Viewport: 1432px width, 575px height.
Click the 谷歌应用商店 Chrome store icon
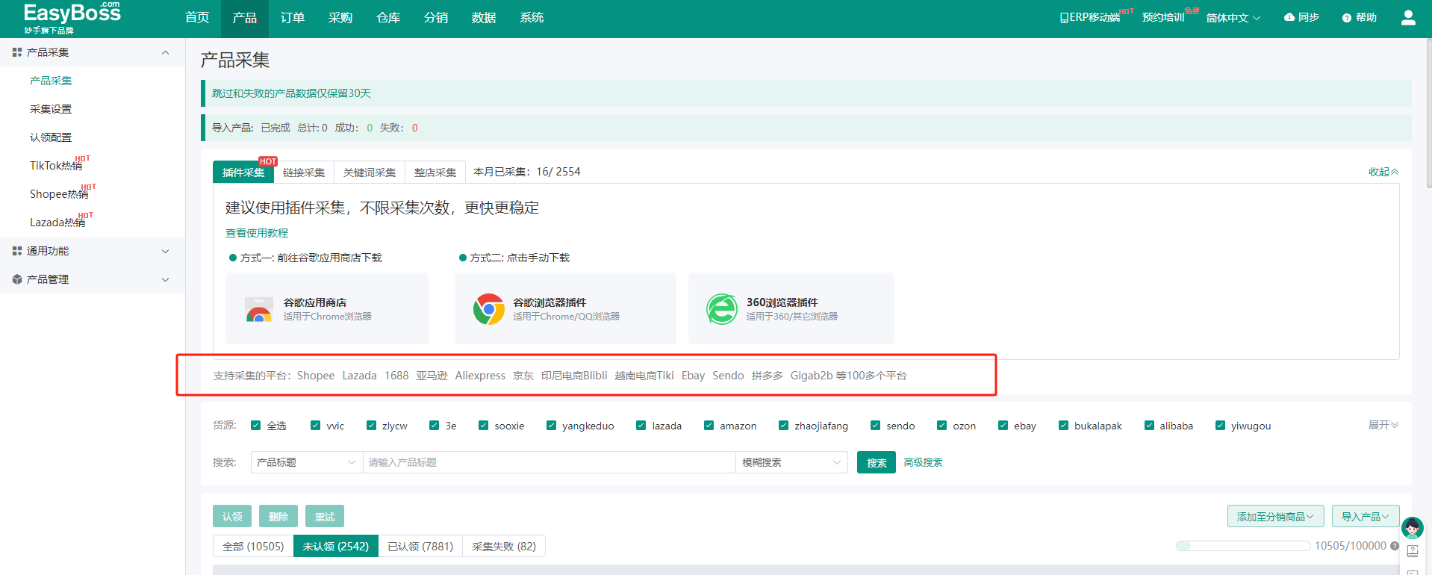pos(259,308)
